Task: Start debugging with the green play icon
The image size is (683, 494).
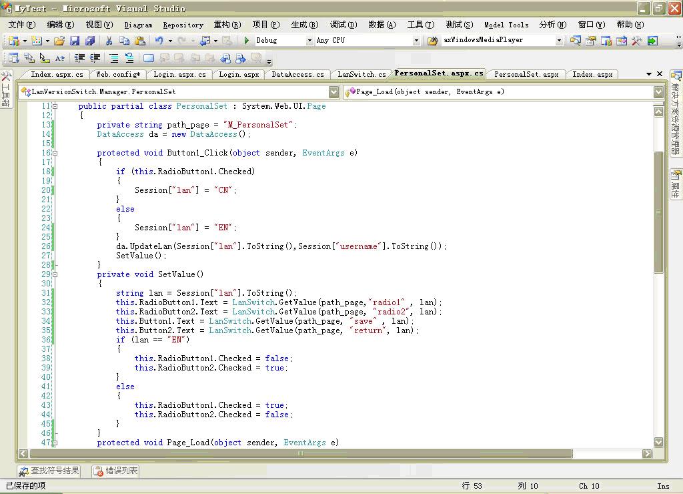Action: 247,41
